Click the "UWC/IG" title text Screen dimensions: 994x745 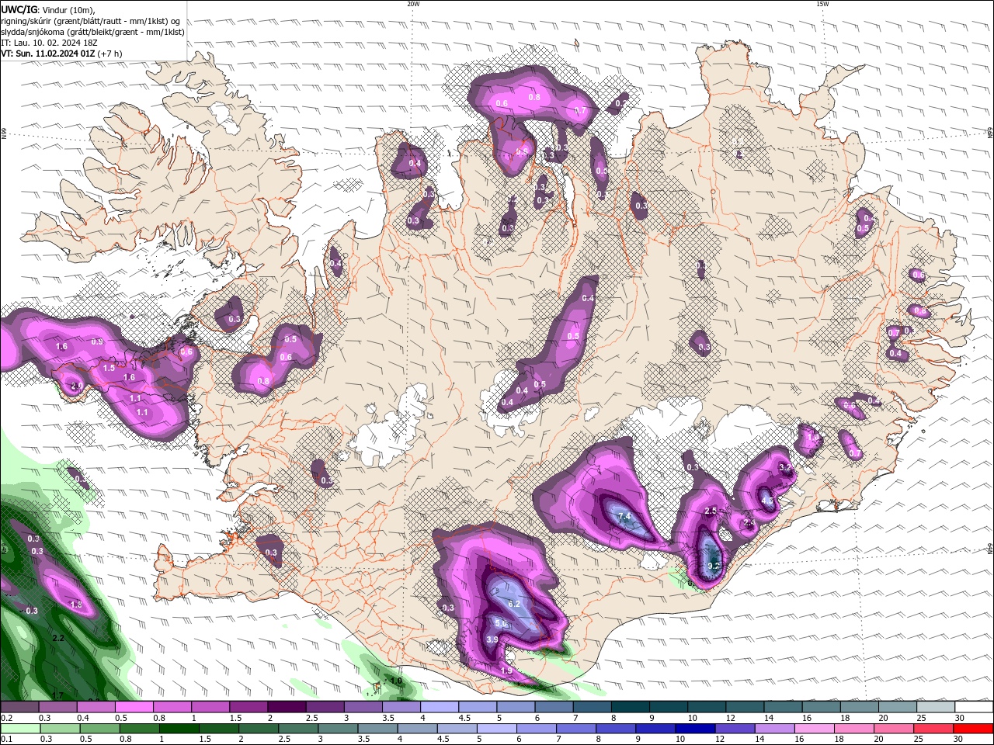19,9
